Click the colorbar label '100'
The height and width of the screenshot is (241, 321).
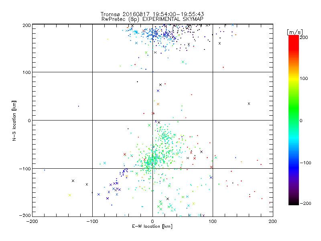coord(304,78)
